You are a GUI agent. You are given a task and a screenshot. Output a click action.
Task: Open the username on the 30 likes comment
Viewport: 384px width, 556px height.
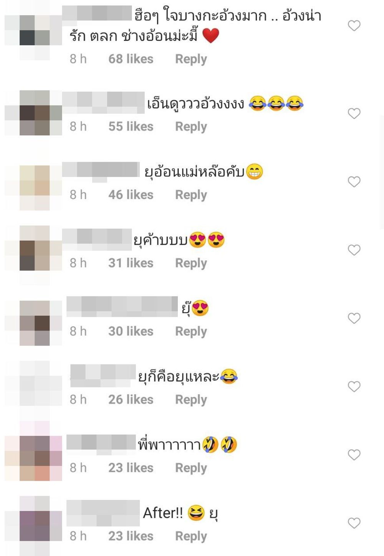click(x=122, y=306)
